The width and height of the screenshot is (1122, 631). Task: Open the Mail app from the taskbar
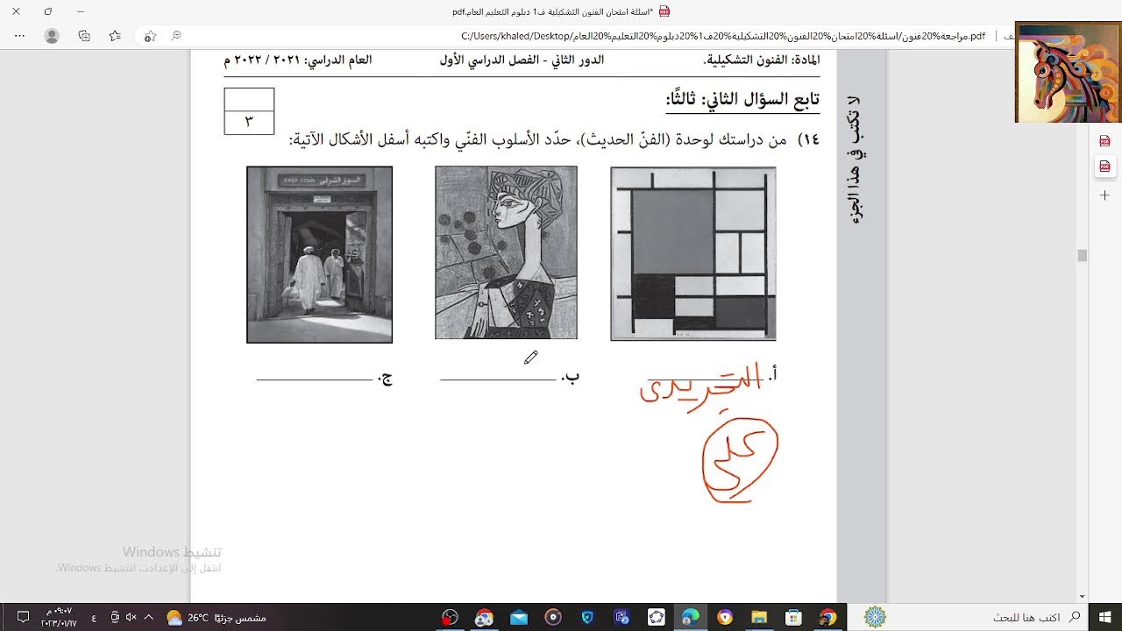[519, 617]
